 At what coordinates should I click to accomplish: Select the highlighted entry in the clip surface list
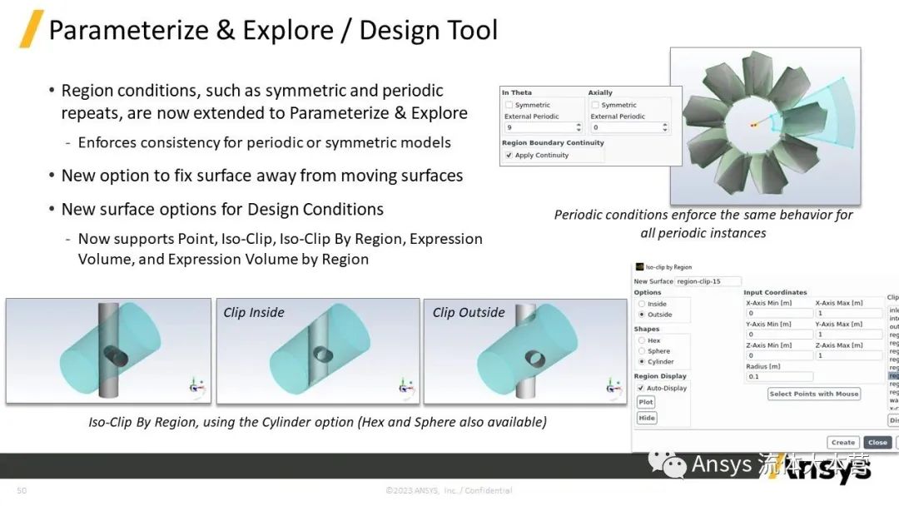(x=894, y=376)
